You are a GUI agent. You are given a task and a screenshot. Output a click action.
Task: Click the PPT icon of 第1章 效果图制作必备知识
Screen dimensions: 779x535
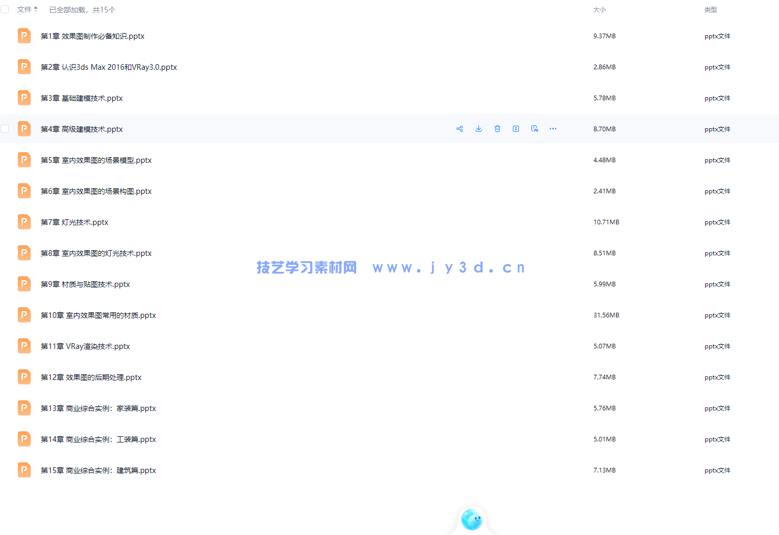24,36
